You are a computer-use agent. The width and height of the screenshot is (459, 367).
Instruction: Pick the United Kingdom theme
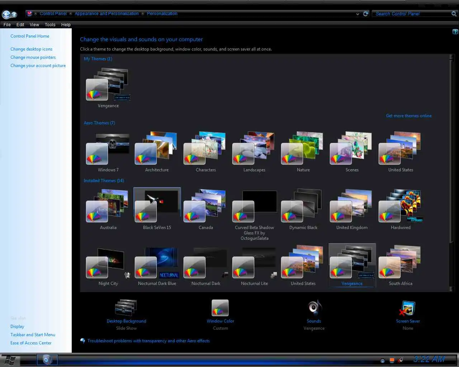352,210
